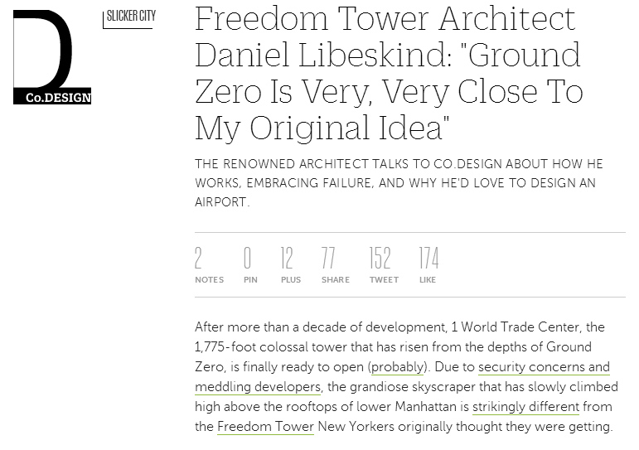Open the Slicker City category tag
Screen dimensions: 639x450
point(132,15)
